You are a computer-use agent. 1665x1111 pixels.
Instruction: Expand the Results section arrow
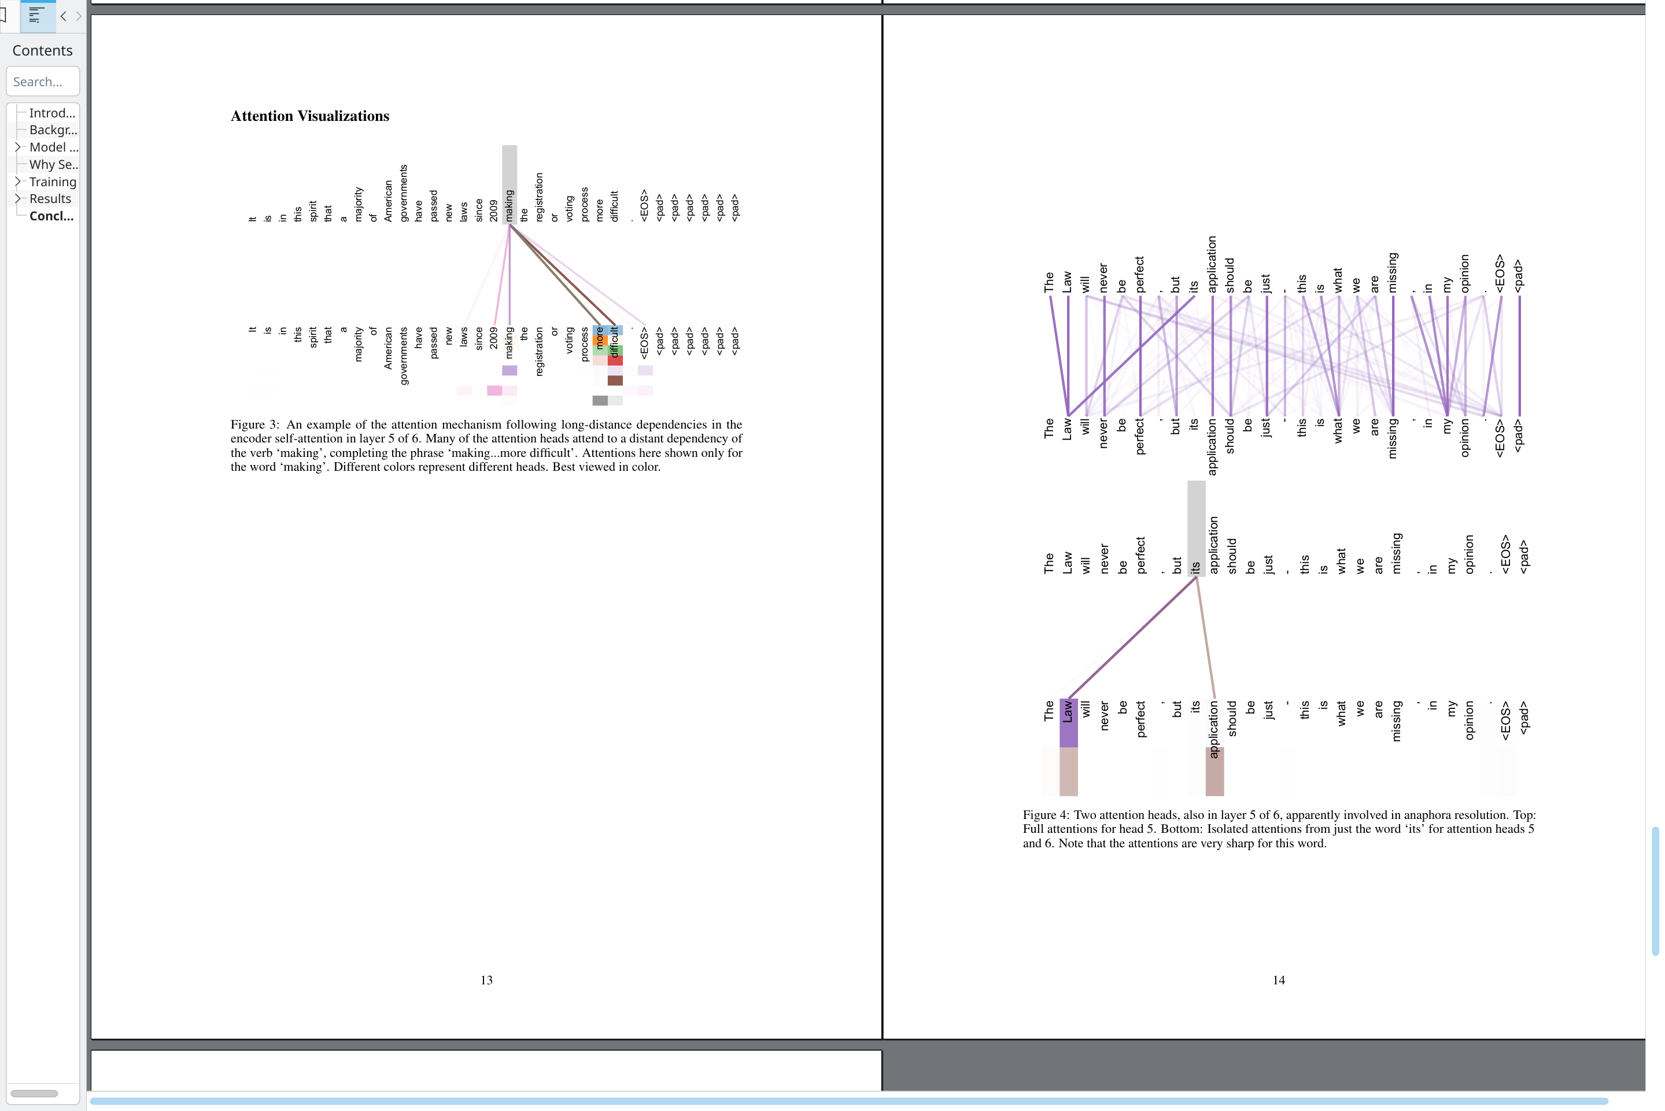pyautogui.click(x=18, y=199)
